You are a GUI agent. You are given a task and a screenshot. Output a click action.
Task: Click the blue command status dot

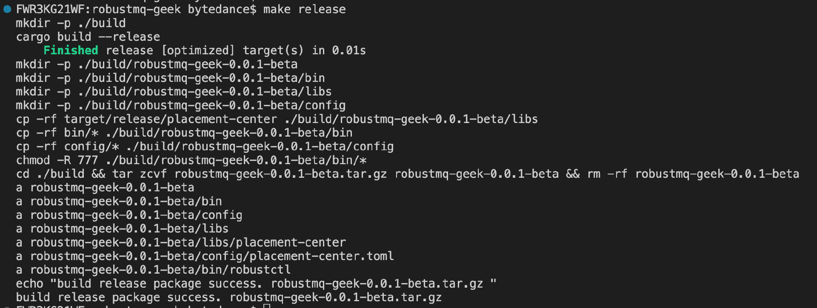[7, 9]
